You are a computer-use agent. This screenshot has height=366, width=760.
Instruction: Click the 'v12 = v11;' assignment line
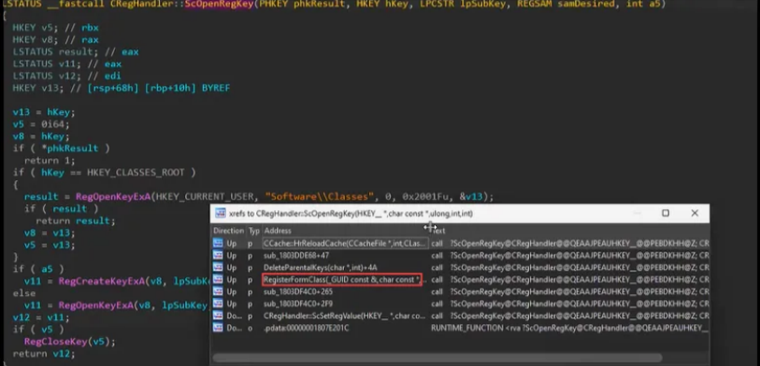[x=41, y=317]
